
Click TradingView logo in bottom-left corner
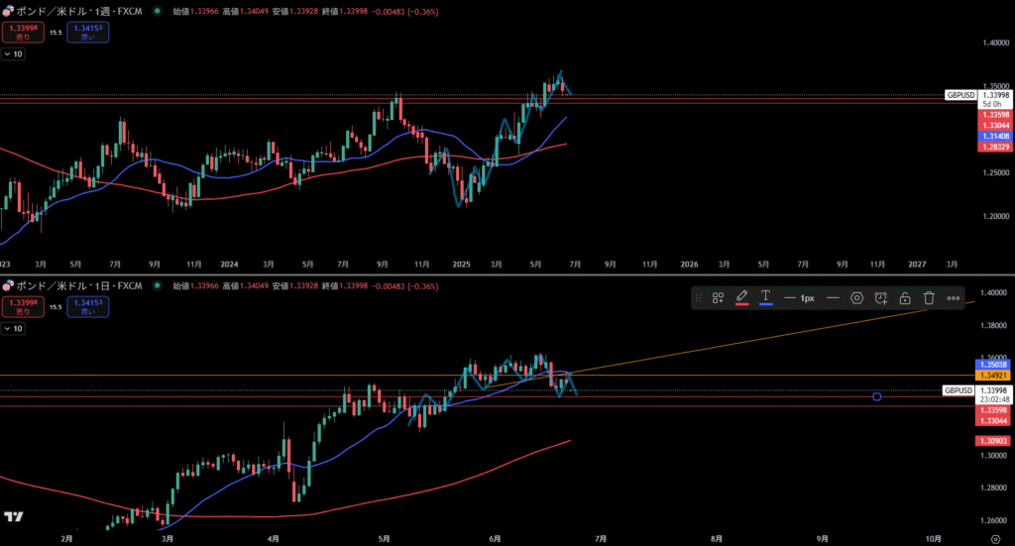[14, 516]
